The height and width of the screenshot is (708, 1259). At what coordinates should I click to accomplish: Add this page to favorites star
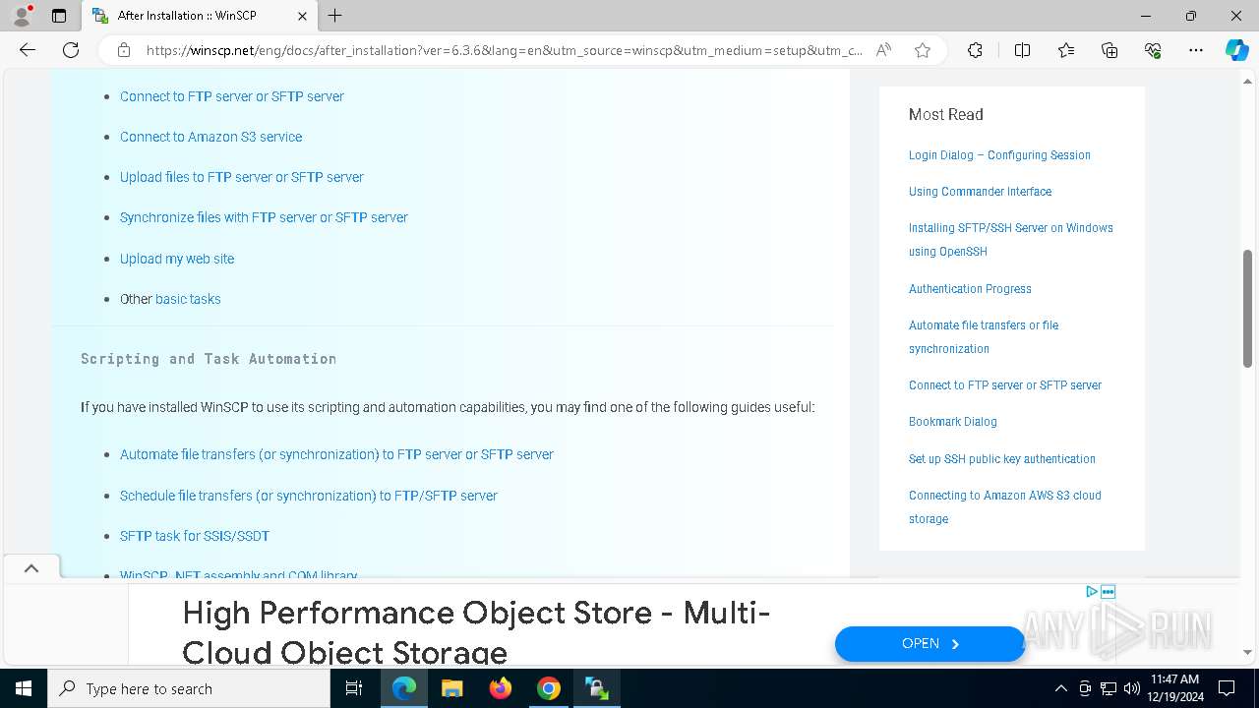point(923,50)
